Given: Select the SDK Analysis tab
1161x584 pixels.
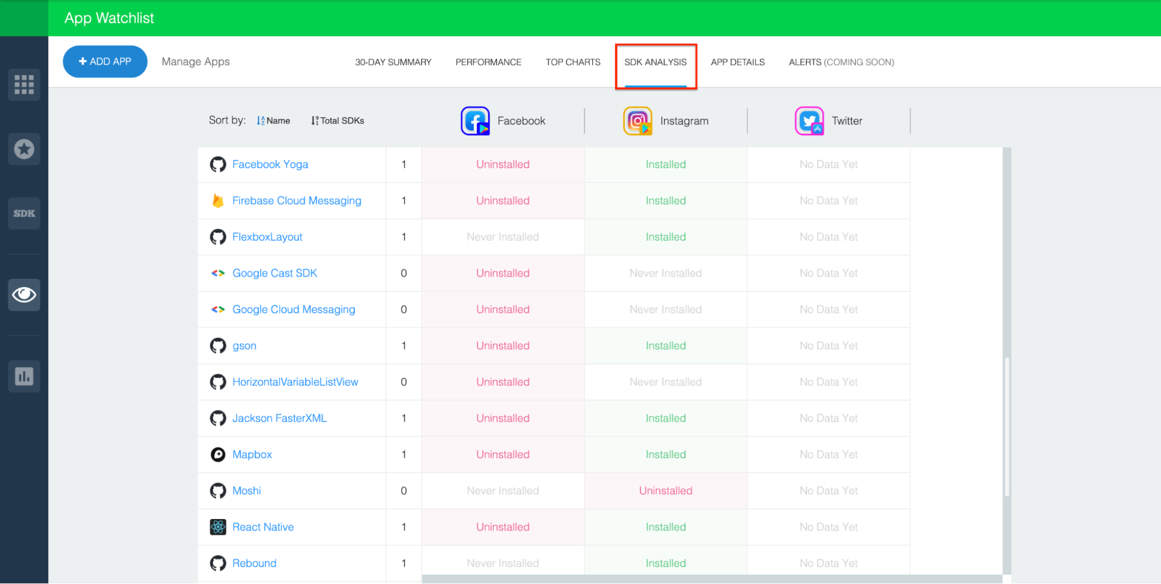Looking at the screenshot, I should click(x=656, y=62).
